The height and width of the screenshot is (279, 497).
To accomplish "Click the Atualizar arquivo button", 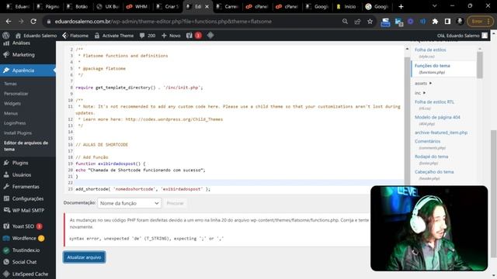I will coord(84,257).
